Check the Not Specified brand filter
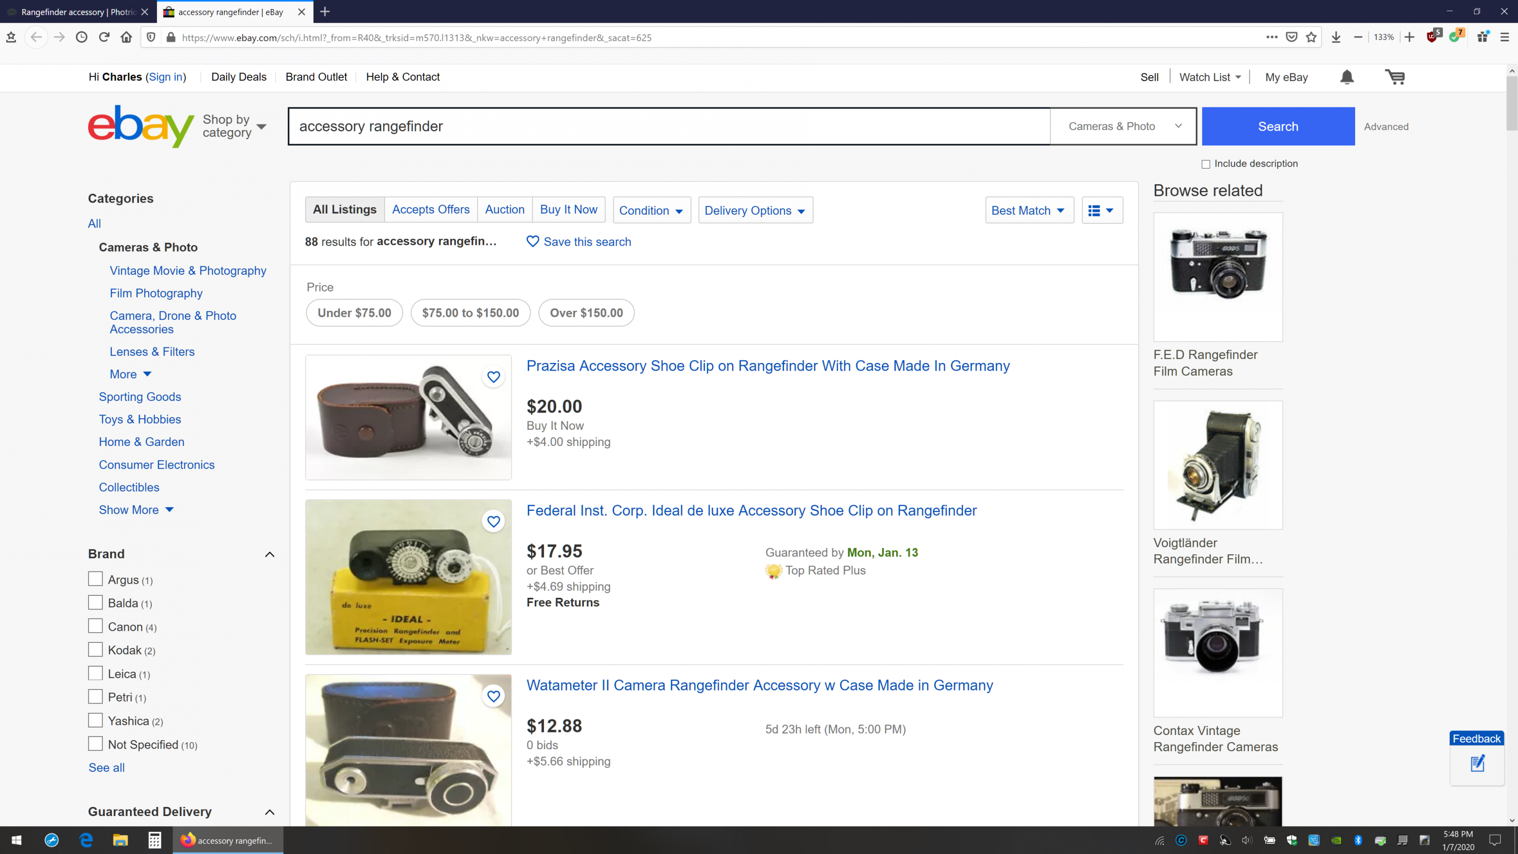 (95, 744)
